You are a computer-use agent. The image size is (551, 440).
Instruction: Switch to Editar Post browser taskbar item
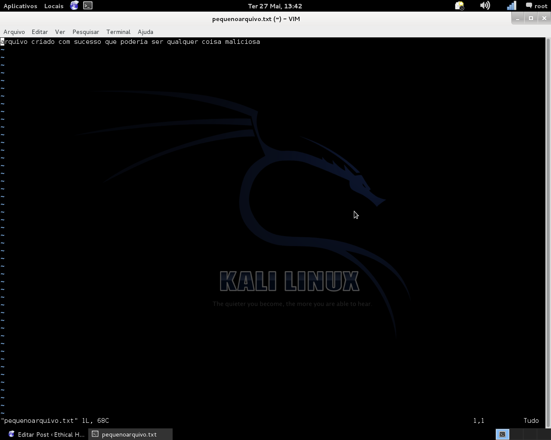(46, 434)
